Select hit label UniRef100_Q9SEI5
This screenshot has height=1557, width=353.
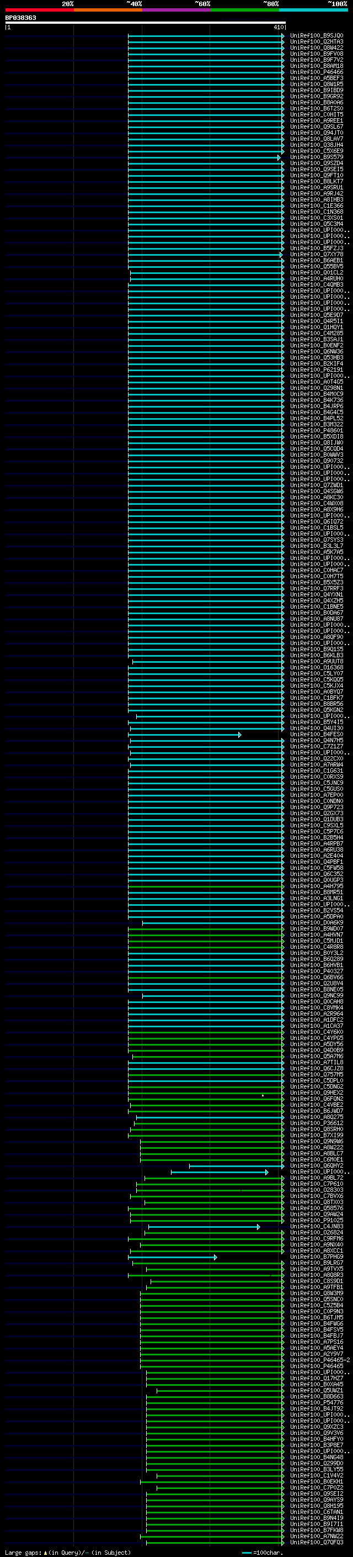[x=317, y=169]
